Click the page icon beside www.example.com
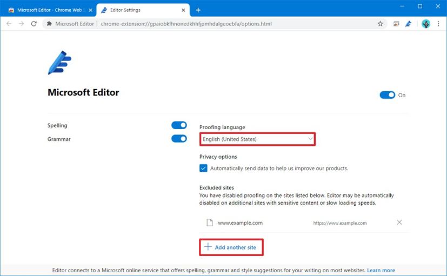 [210, 223]
